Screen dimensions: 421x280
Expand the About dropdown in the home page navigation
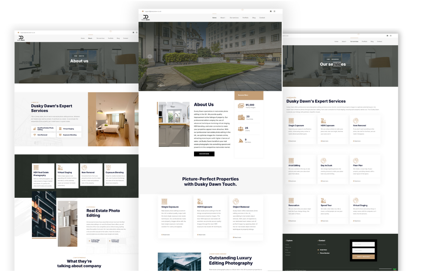pos(223,17)
